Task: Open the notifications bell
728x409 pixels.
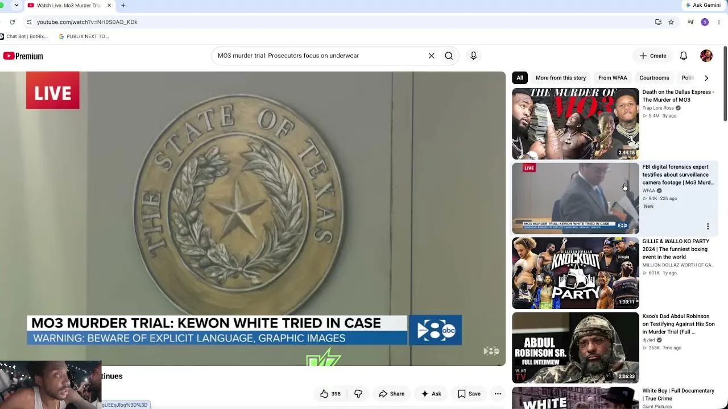Action: [x=684, y=56]
